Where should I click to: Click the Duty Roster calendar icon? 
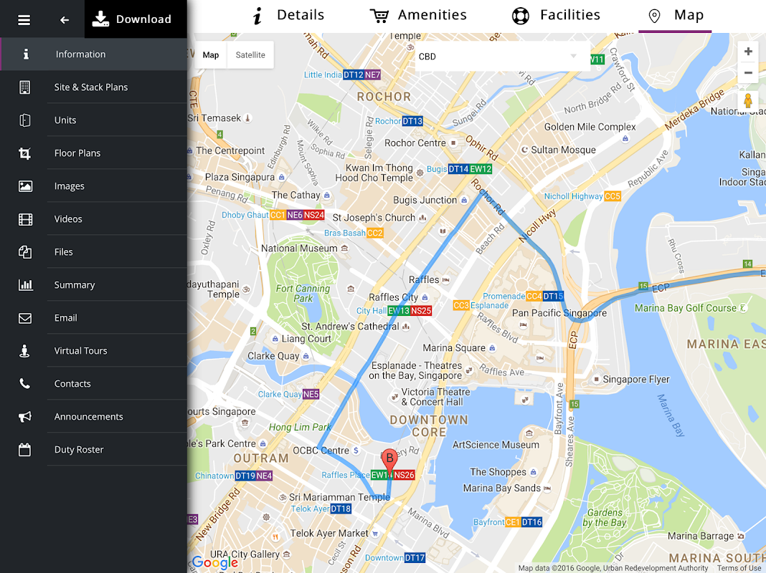pyautogui.click(x=24, y=450)
